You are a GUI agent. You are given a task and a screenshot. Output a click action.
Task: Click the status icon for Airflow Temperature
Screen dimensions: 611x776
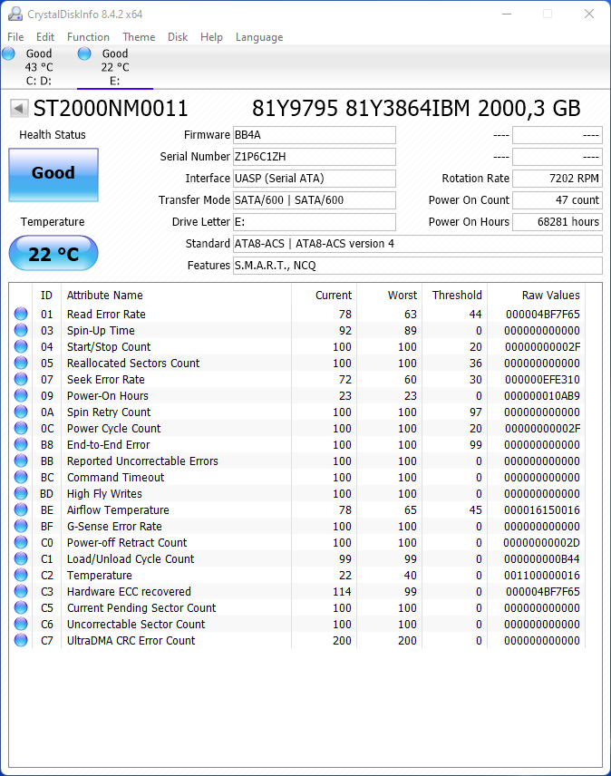21,509
